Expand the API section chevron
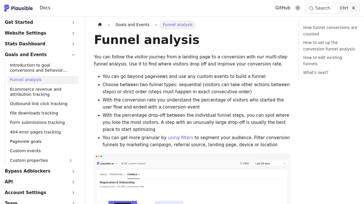This screenshot has width=364, height=204. (x=73, y=182)
